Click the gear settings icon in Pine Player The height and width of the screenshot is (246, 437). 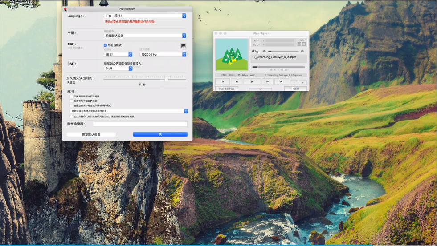point(304,44)
